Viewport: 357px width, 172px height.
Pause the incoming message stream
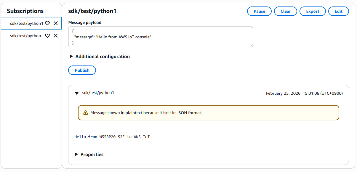click(x=259, y=11)
